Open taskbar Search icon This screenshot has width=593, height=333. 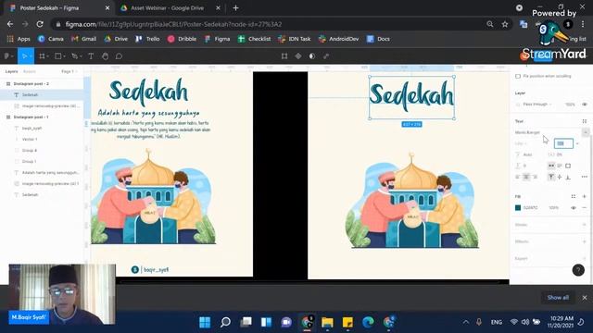(225, 322)
